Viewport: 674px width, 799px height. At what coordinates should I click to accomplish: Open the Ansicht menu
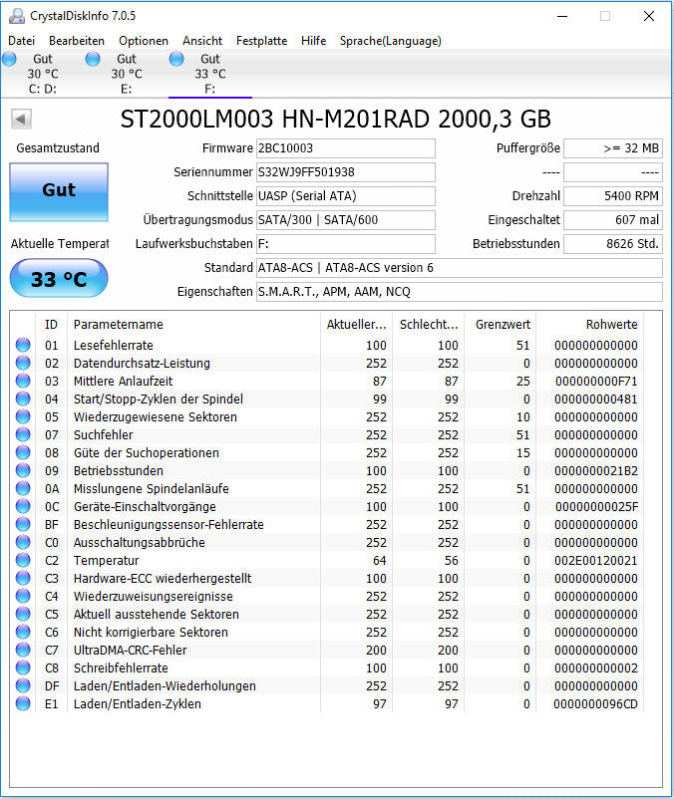tap(202, 41)
